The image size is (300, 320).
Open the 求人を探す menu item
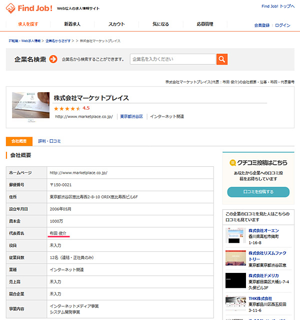tap(28, 24)
